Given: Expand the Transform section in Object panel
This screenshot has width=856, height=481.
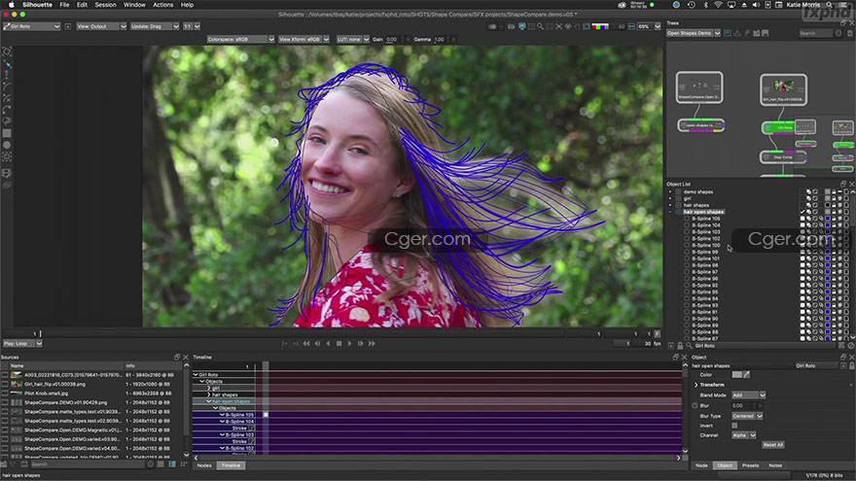Looking at the screenshot, I should click(696, 385).
